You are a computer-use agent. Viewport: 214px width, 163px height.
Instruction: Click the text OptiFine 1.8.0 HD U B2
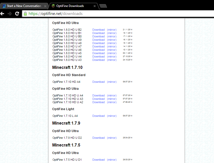tap(67, 30)
